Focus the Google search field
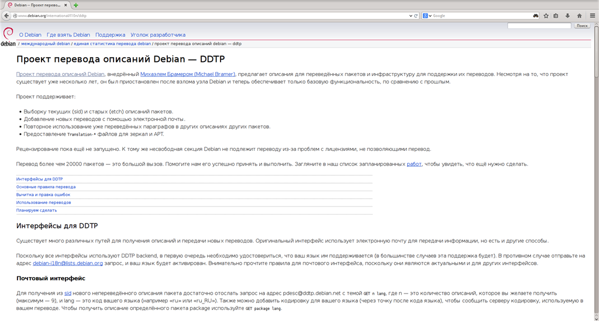 click(x=481, y=16)
